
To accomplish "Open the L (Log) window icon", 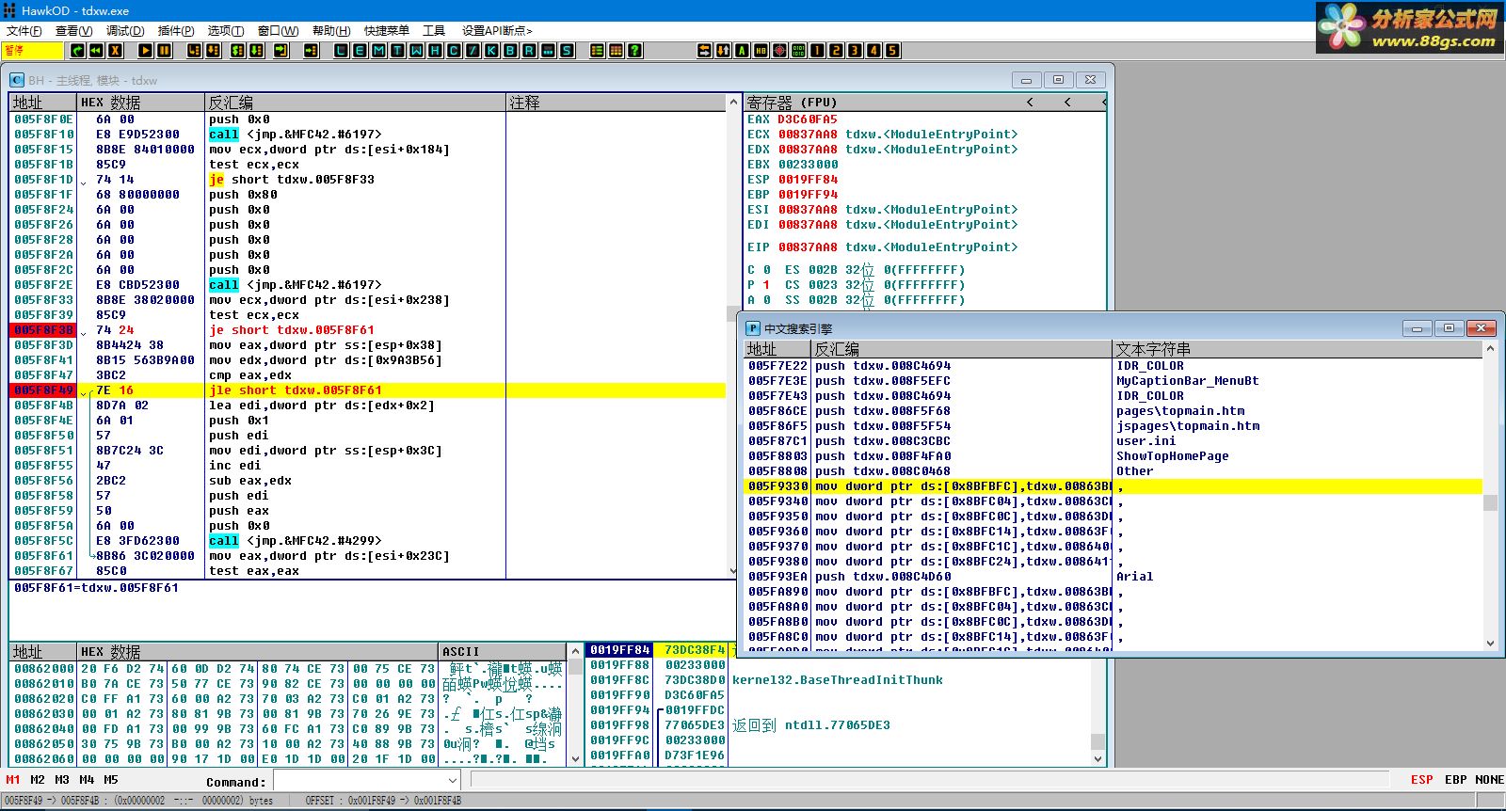I will tap(341, 51).
